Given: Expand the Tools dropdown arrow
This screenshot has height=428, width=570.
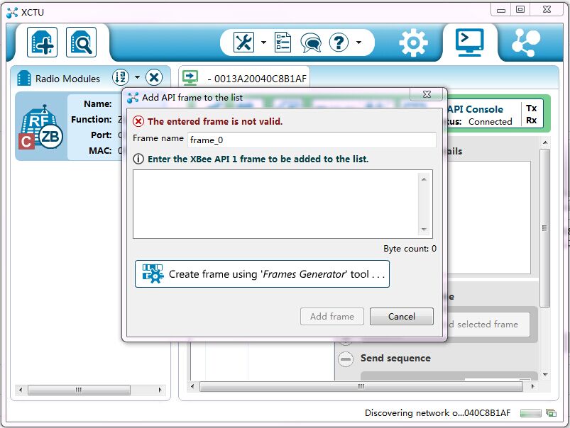Looking at the screenshot, I should [x=263, y=43].
